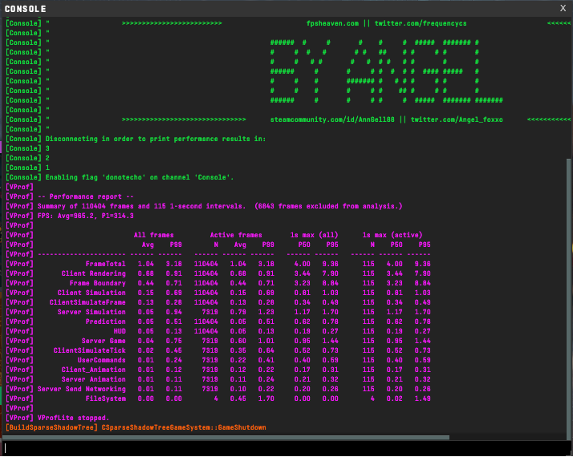Viewport: 573px width, 457px height.
Task: Click the '1s max (all)' column header
Action: (x=315, y=235)
